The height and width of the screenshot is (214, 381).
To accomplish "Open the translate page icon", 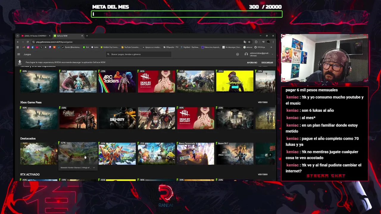I will click(245, 42).
